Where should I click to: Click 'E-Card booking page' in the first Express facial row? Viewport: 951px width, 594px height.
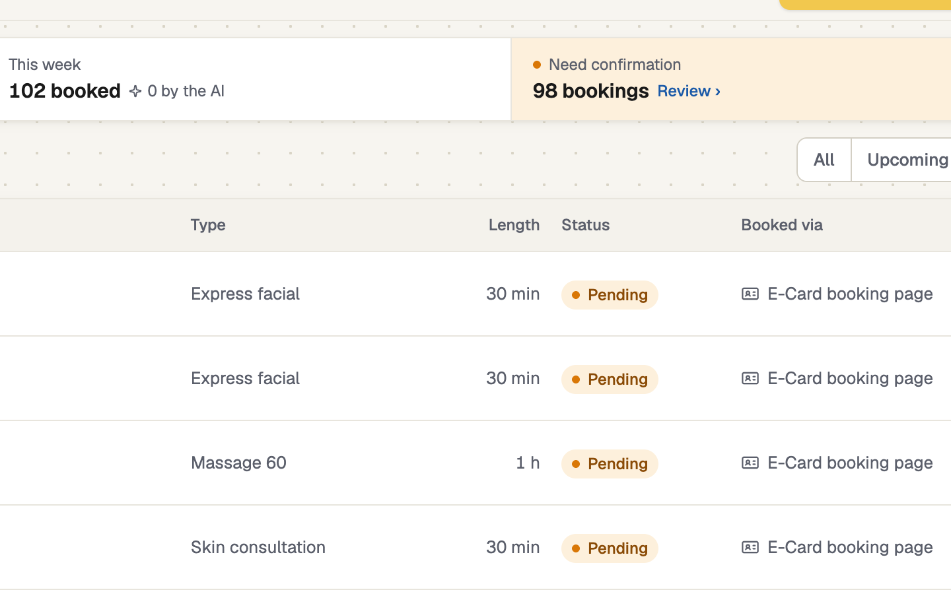point(850,294)
